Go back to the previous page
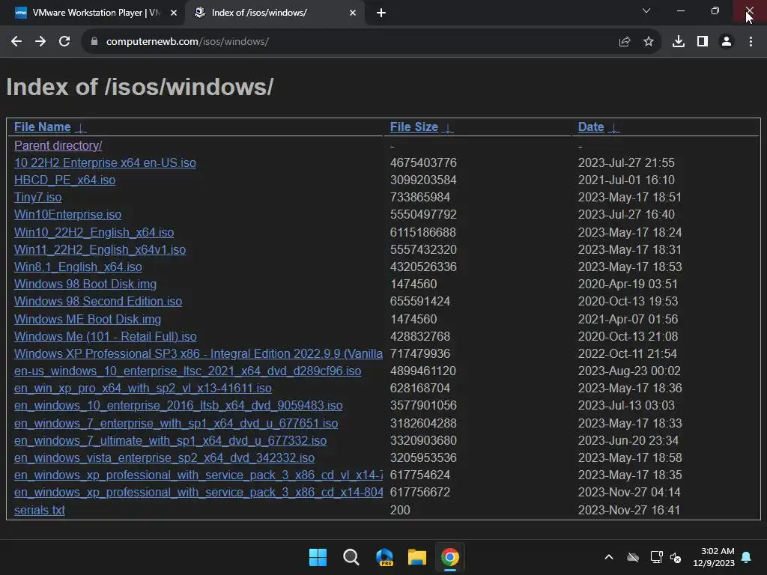This screenshot has width=767, height=575. 16,42
